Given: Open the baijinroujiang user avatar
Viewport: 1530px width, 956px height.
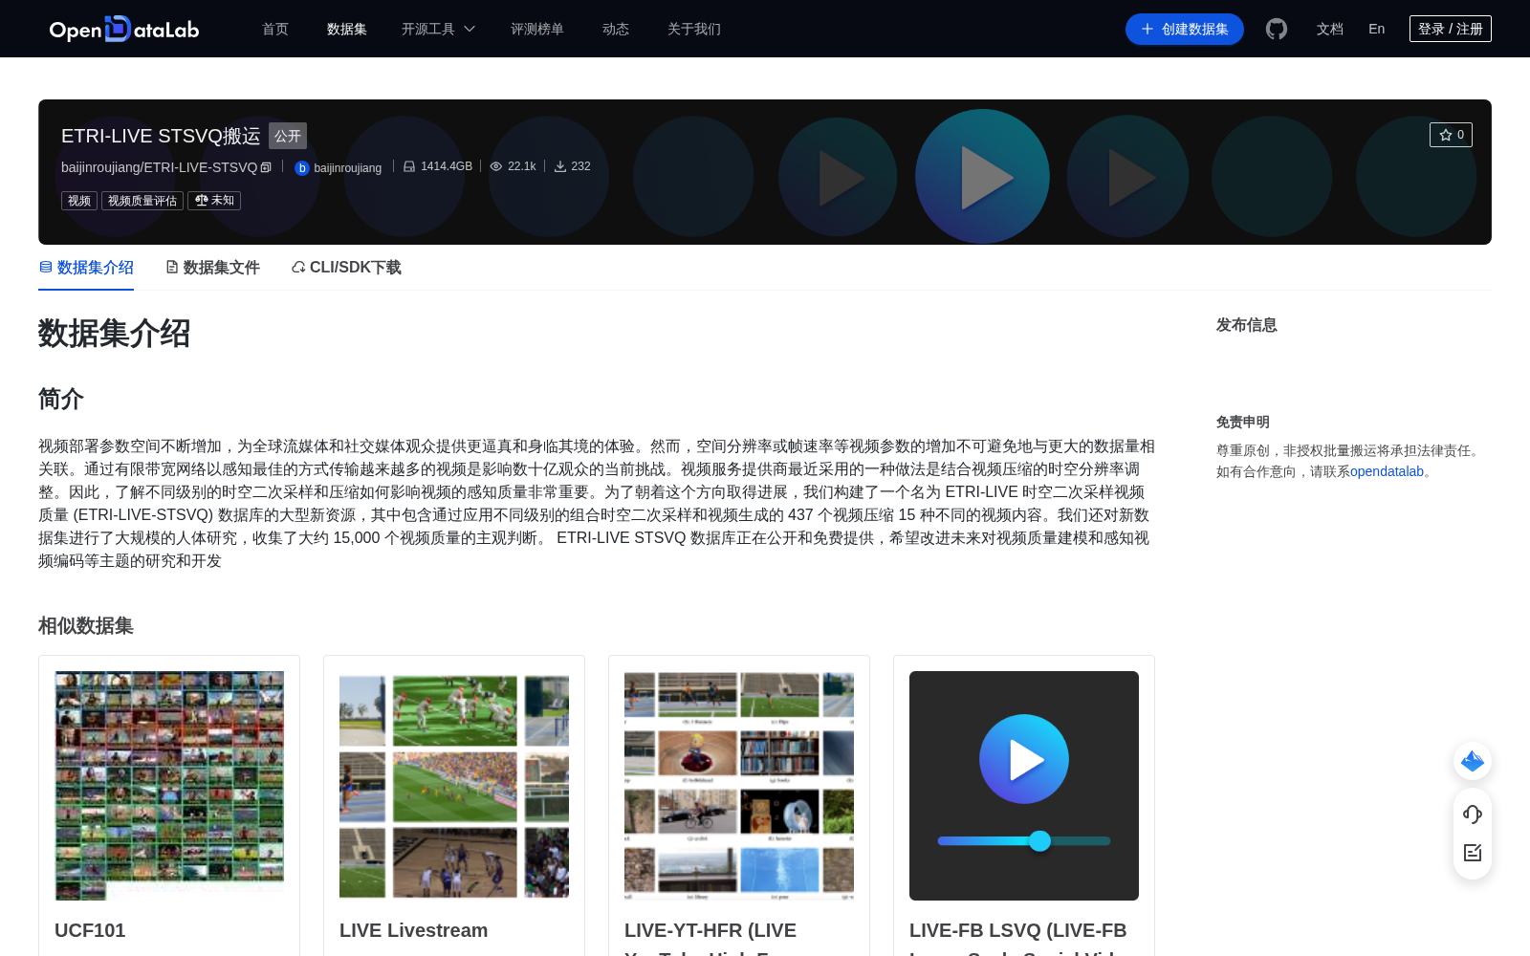Looking at the screenshot, I should 302,168.
